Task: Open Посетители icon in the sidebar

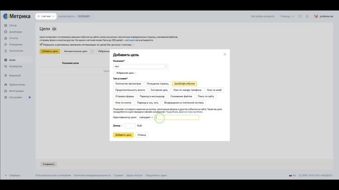Action: 6,51
